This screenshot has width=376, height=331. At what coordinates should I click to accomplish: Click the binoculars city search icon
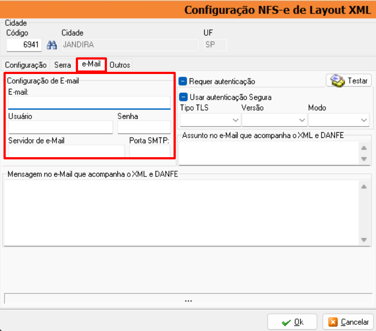click(x=52, y=45)
